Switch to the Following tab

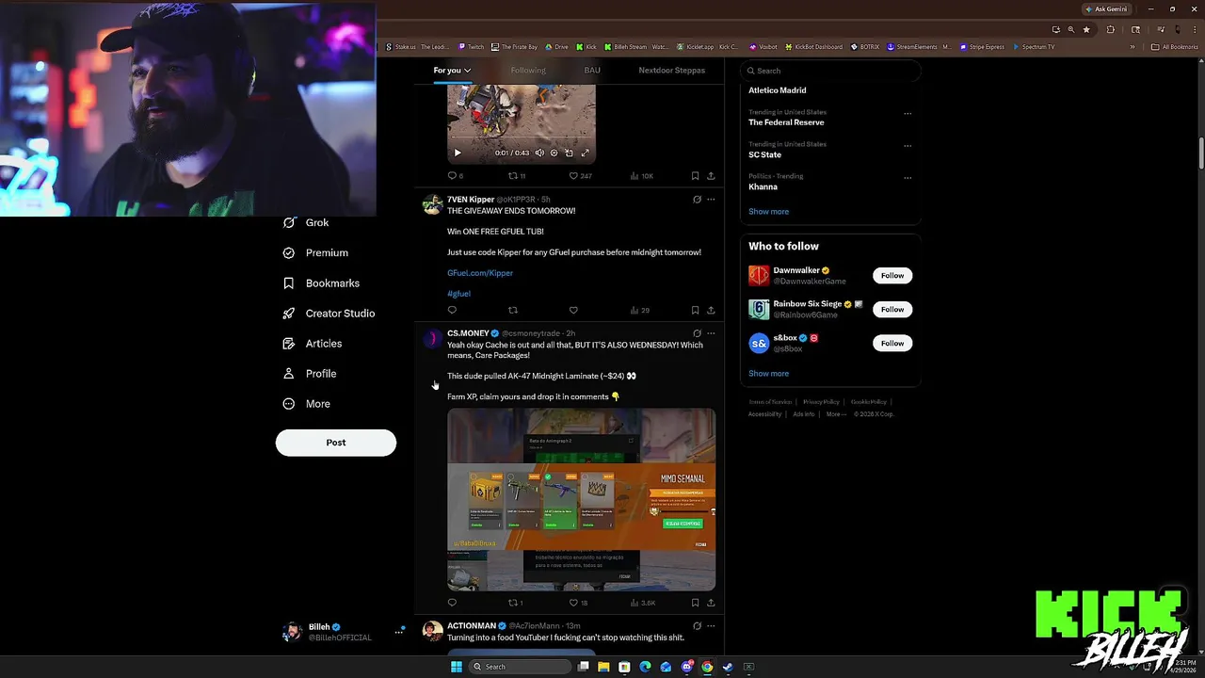click(x=528, y=71)
